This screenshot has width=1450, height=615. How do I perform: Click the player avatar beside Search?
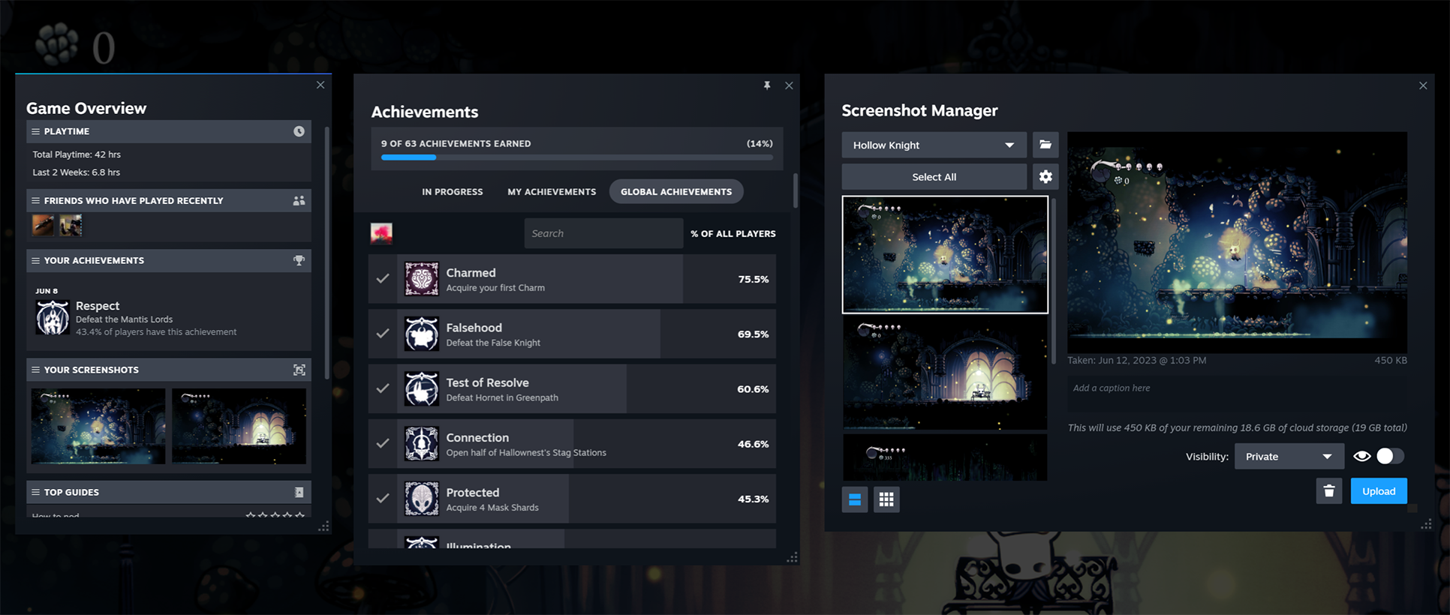(381, 233)
